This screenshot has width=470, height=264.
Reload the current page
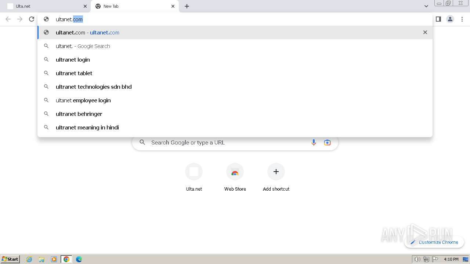32,19
